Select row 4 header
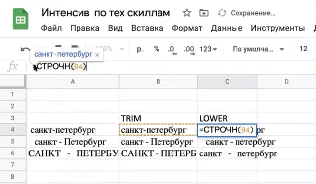The width and height of the screenshot is (316, 184). tap(13, 129)
